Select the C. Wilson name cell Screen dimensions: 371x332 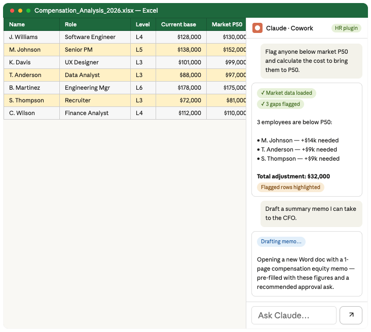click(31, 113)
